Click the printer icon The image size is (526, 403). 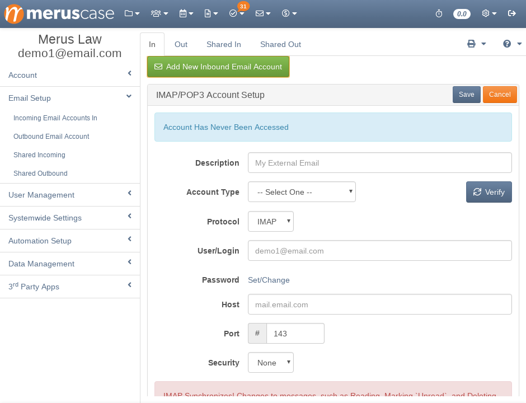471,44
